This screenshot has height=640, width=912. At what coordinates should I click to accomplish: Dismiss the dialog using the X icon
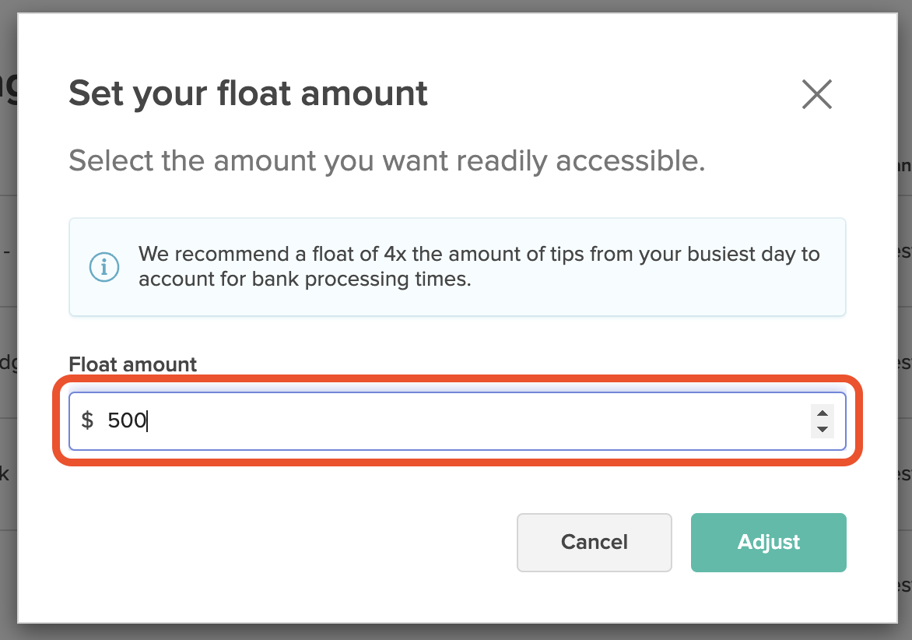816,94
